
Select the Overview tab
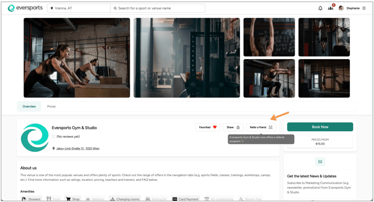tap(29, 107)
